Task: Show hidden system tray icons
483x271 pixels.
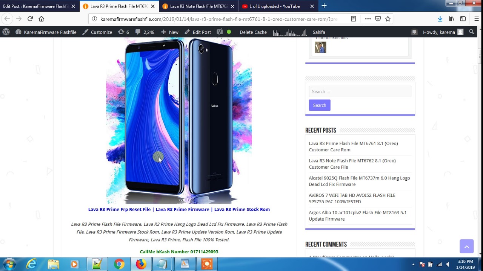Action: coord(413,264)
